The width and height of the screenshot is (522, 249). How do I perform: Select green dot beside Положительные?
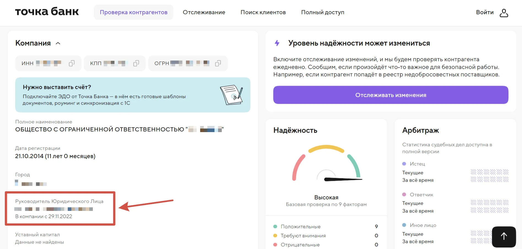pyautogui.click(x=275, y=226)
